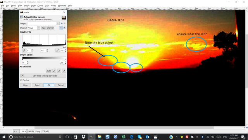Save current settings as preset with plus icon
248x140 pixels.
[x=62, y=23]
